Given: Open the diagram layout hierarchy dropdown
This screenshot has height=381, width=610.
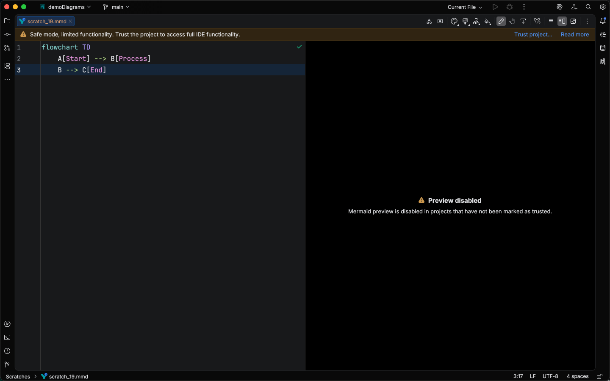Looking at the screenshot, I should tap(477, 22).
